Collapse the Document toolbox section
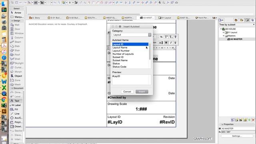 tap(12, 88)
